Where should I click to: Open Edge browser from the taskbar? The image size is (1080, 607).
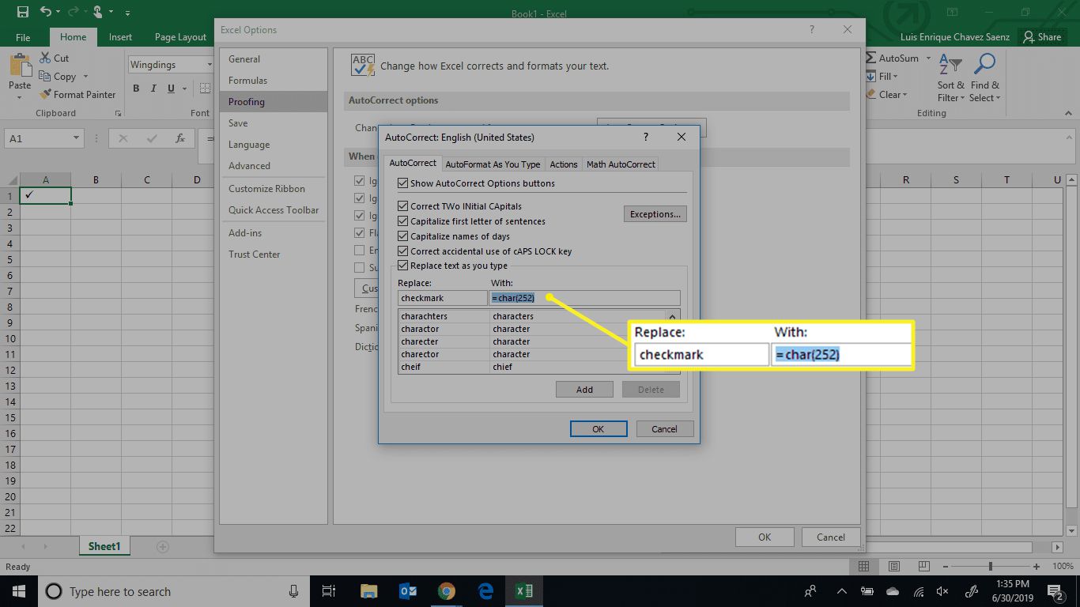[x=485, y=591]
